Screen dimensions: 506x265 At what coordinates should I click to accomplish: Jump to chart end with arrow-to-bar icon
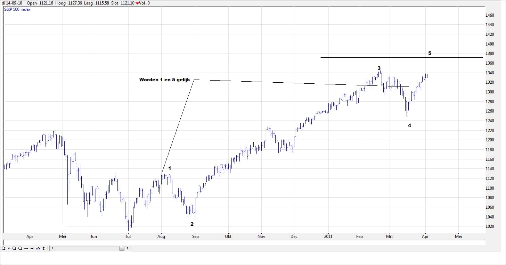pos(32,248)
